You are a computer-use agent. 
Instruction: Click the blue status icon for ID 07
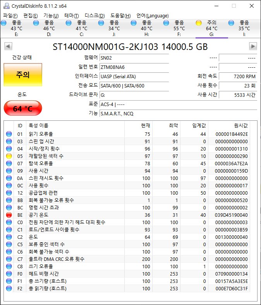pyautogui.click(x=9, y=163)
